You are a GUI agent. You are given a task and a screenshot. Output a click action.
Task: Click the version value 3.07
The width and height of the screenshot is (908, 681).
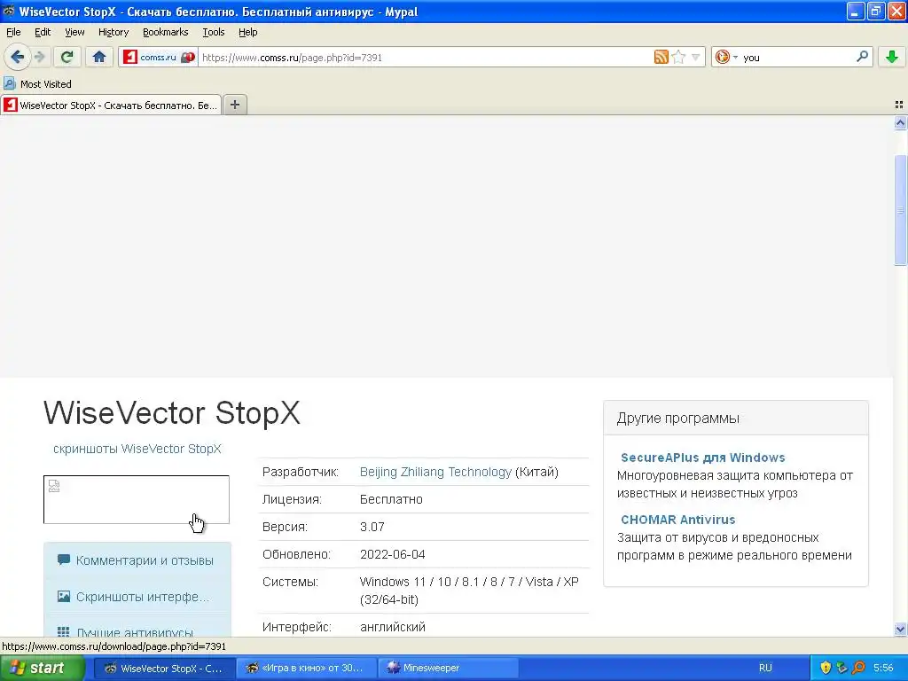tap(372, 527)
